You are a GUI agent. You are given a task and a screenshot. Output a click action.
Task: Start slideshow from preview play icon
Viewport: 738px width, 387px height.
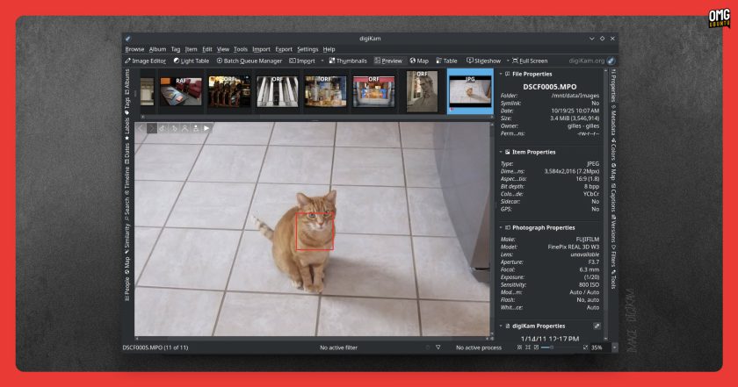[206, 128]
